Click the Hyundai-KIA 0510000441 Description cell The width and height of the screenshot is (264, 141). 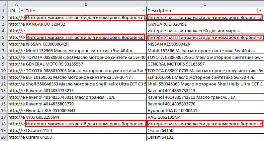point(172,110)
